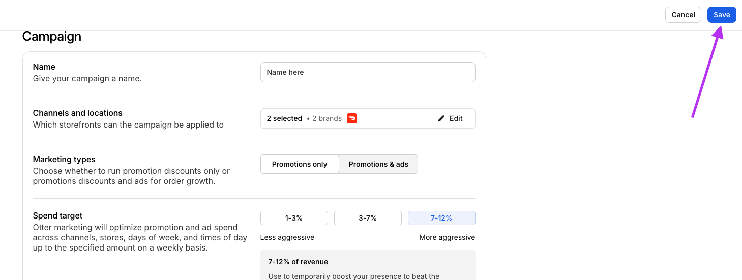742x280 pixels.
Task: Cancel the campaign editing
Action: coord(683,15)
